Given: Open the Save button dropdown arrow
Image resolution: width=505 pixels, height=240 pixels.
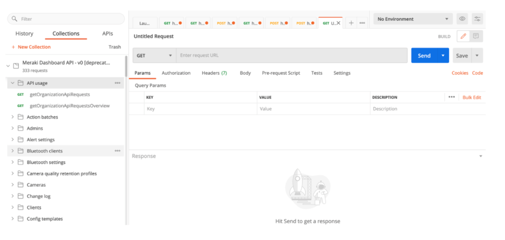Looking at the screenshot, I should pyautogui.click(x=477, y=55).
